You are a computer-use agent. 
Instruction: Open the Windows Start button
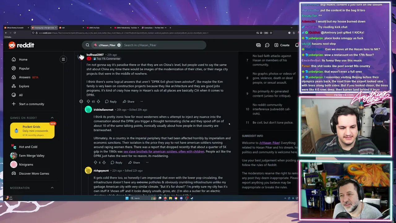pyautogui.click(x=127, y=198)
